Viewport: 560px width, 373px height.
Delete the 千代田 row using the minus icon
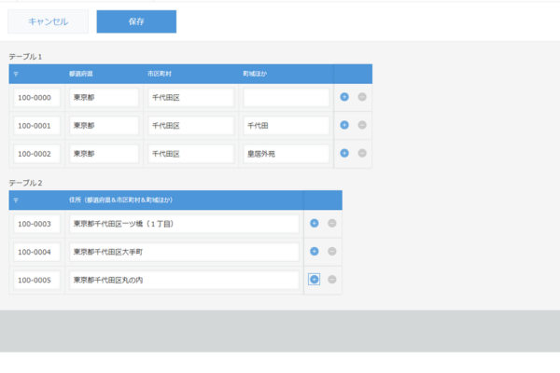point(361,125)
